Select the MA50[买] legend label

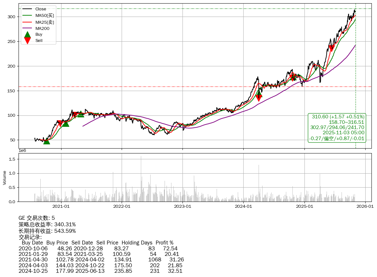45,16
